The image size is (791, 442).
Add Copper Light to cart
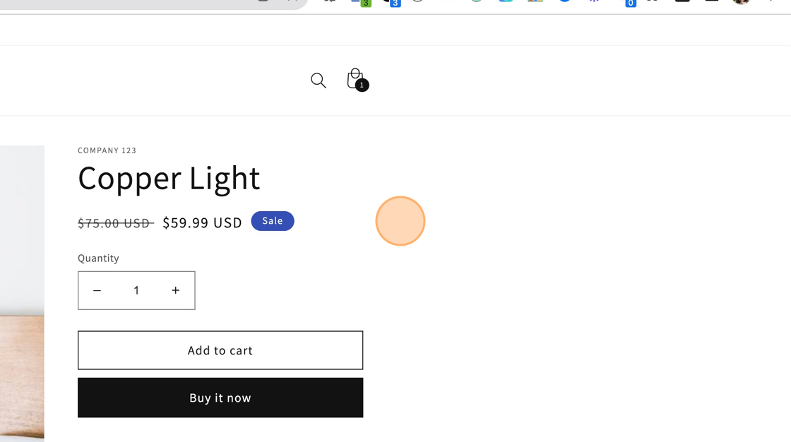pyautogui.click(x=220, y=350)
